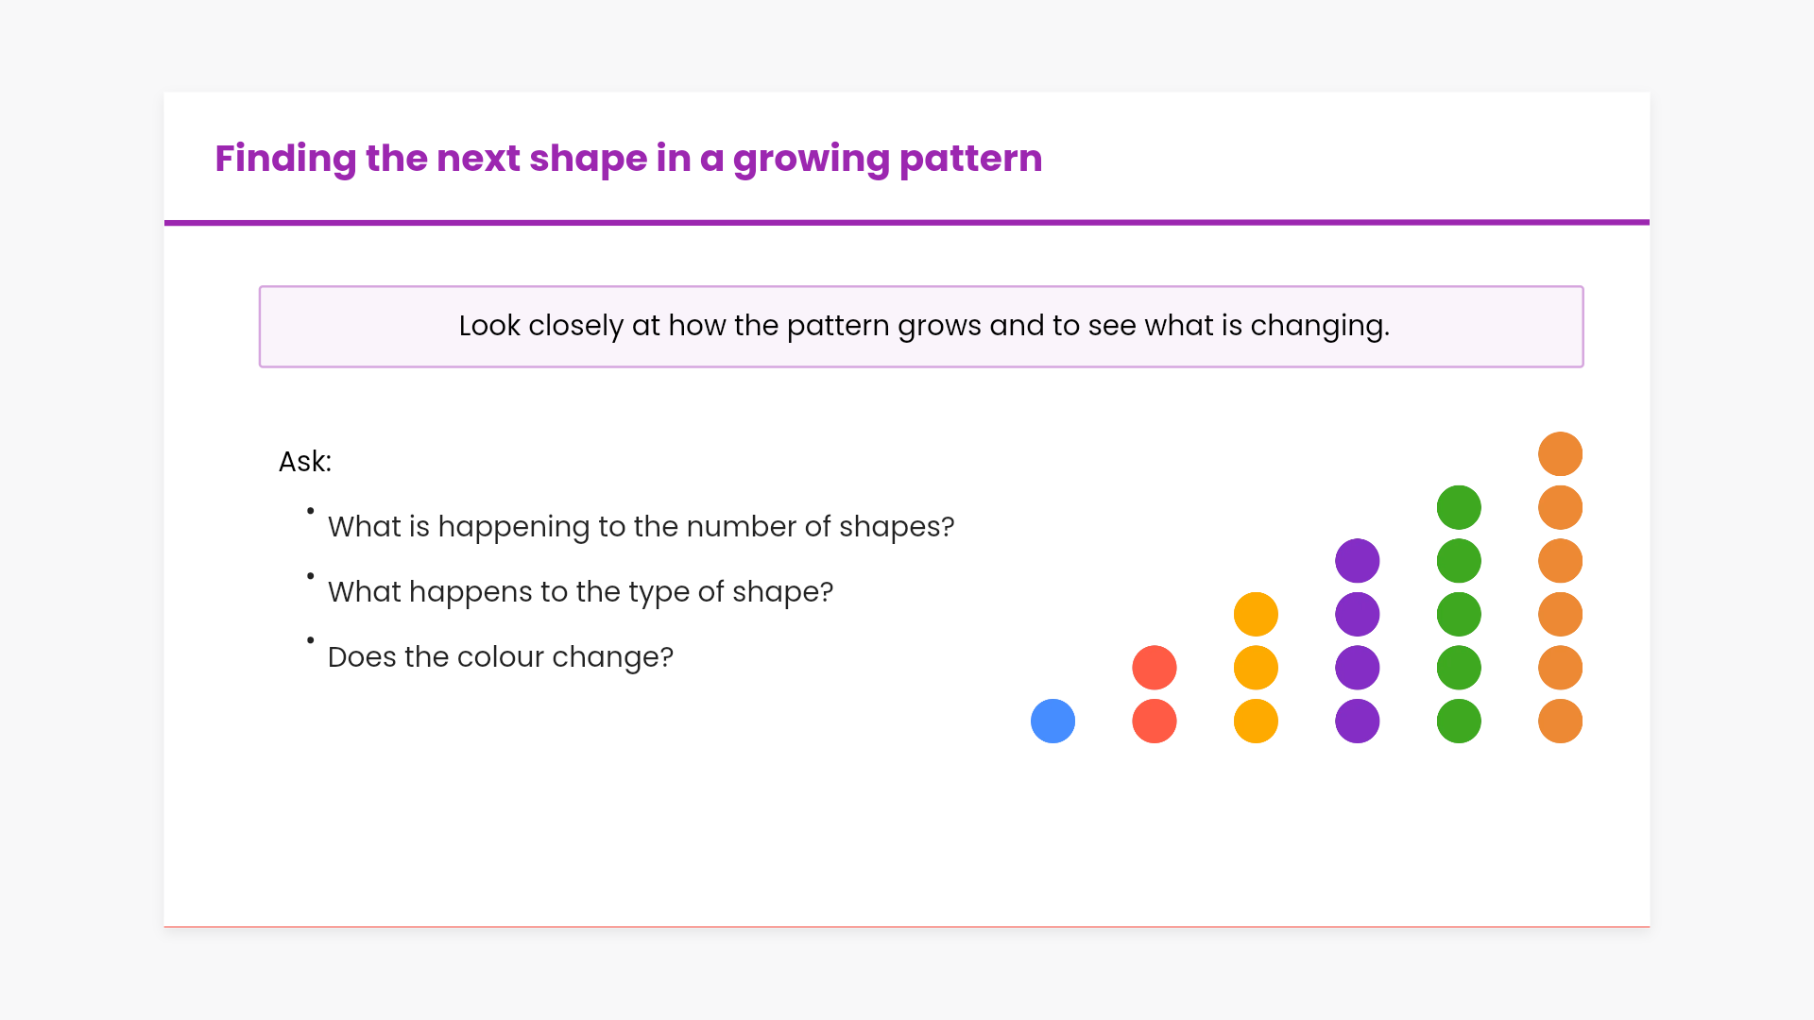Select the bottom orange circle
Viewport: 1814px width, 1020px height.
click(x=1560, y=722)
